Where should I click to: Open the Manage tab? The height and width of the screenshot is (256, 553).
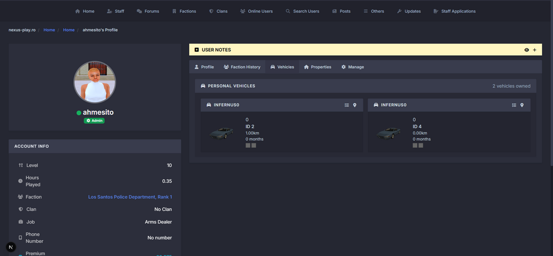(x=352, y=67)
